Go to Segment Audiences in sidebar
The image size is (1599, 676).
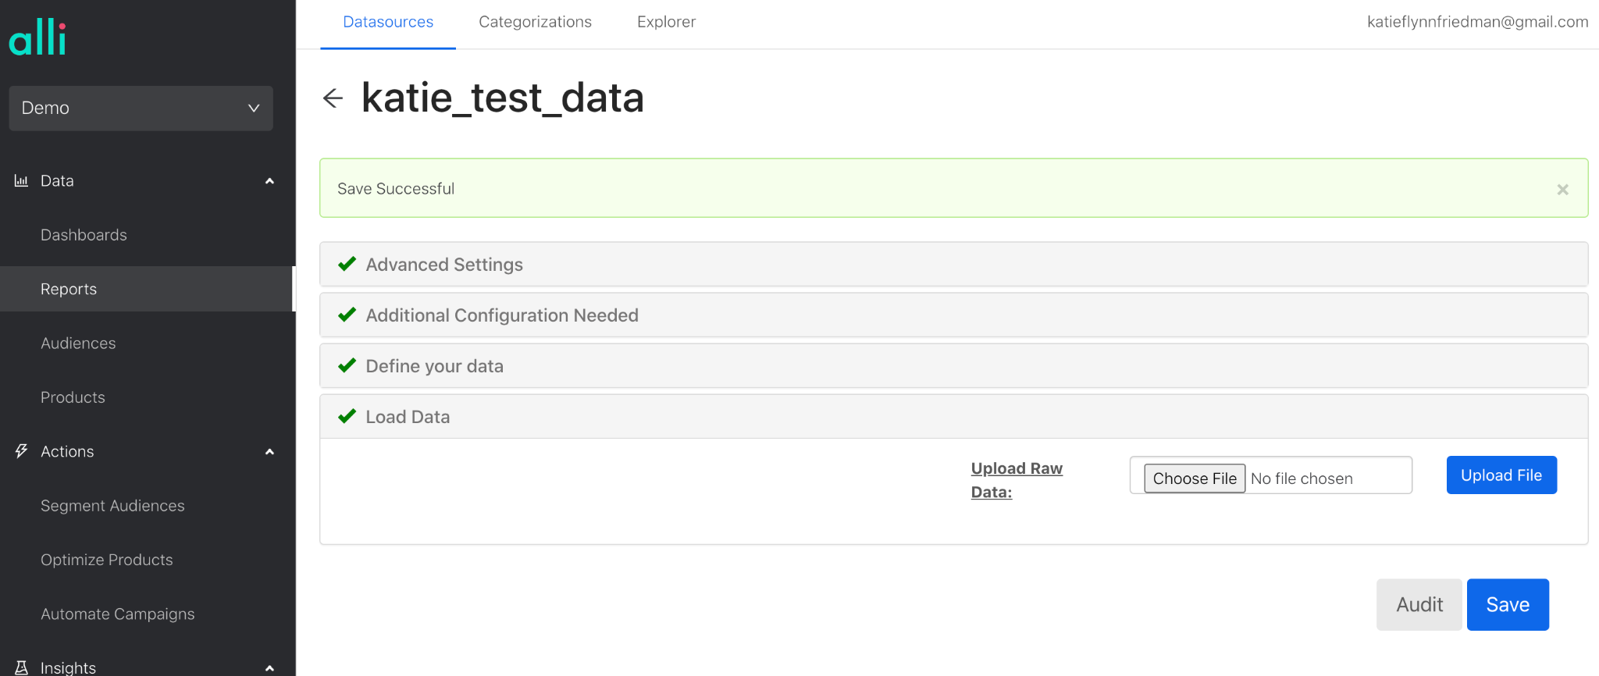(x=112, y=506)
